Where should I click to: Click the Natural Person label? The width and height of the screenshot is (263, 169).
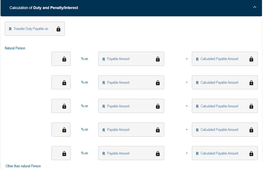[15, 48]
